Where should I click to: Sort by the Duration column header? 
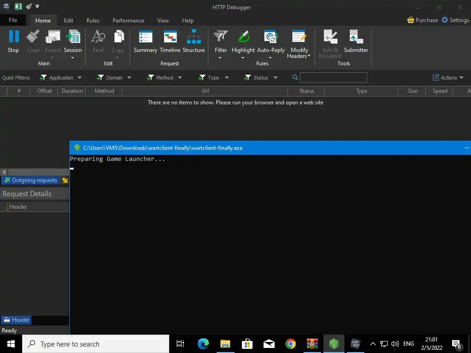(x=72, y=91)
